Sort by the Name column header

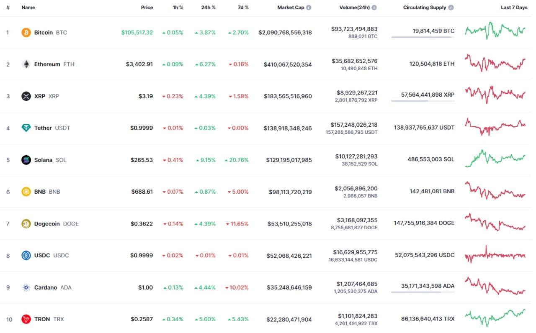[28, 8]
